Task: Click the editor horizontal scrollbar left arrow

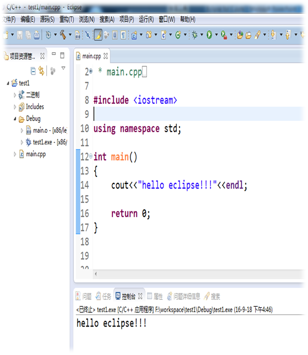Action: 95,274
